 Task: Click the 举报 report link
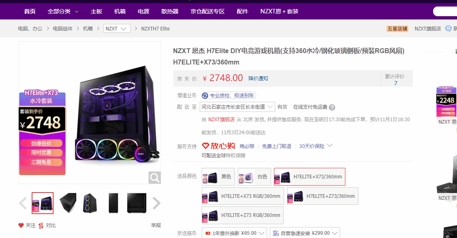156,225
